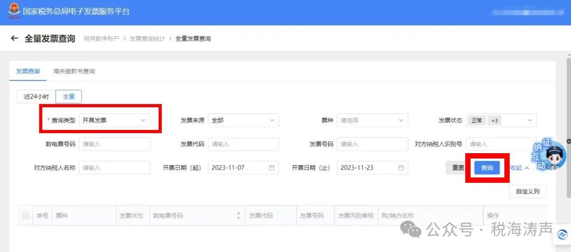Click the 数电票号码 input field
This screenshot has width=571, height=252.
(x=114, y=144)
